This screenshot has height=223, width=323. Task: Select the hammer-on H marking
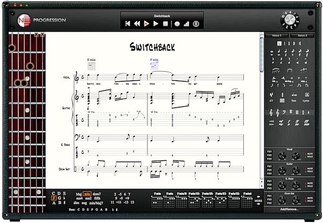(292, 78)
